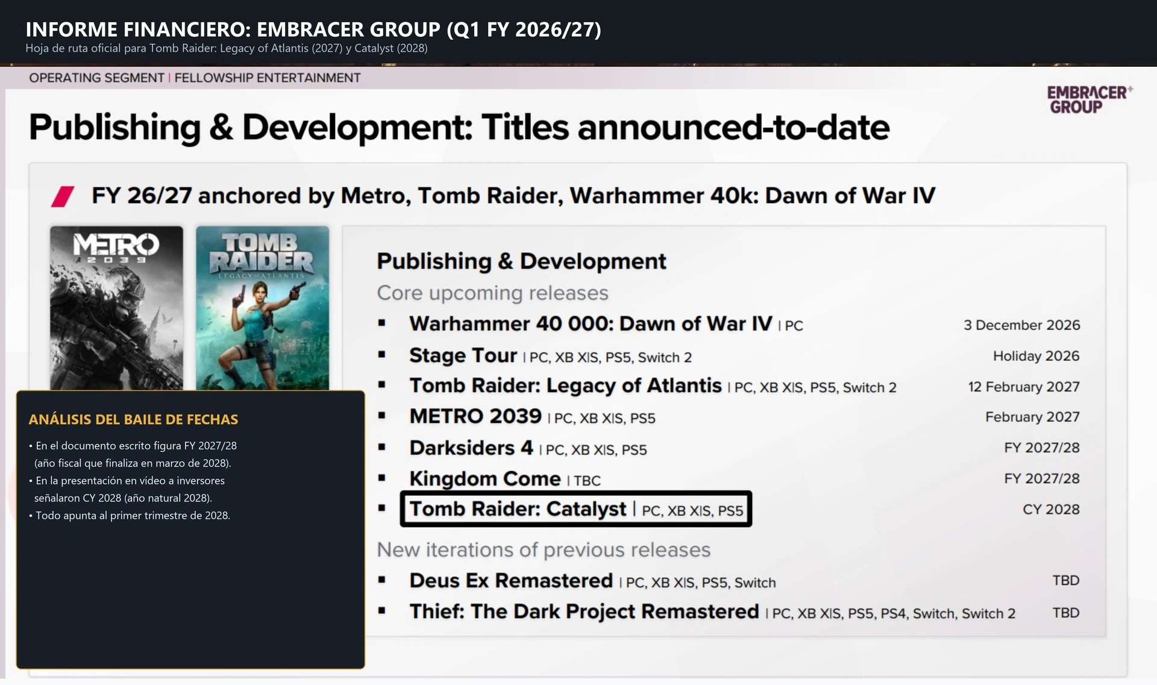
Task: Click the Metro 2039 cover art
Action: pos(116,308)
